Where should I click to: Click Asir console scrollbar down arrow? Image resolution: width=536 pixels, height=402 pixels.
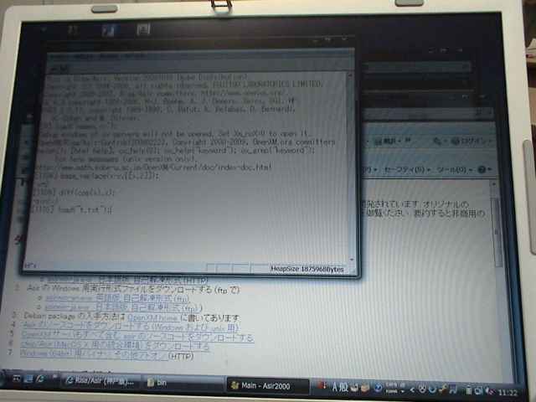[352, 260]
